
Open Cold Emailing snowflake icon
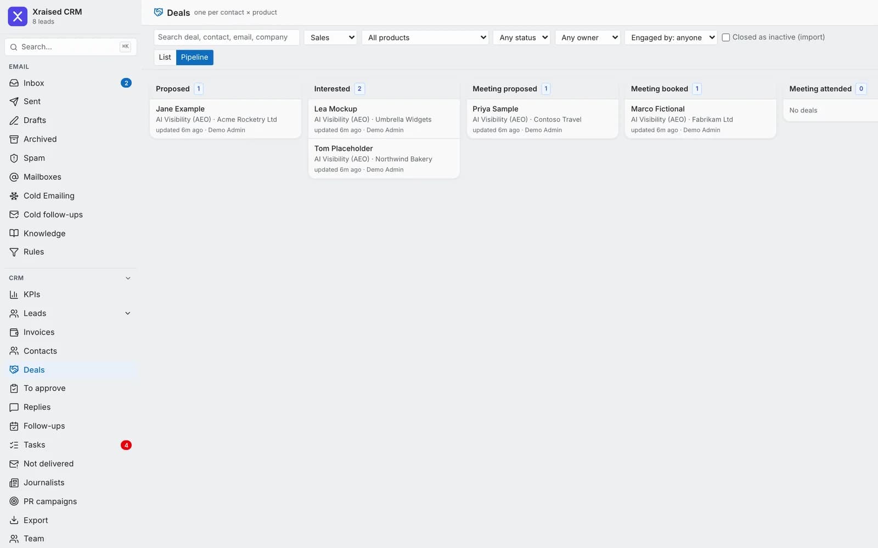click(14, 196)
